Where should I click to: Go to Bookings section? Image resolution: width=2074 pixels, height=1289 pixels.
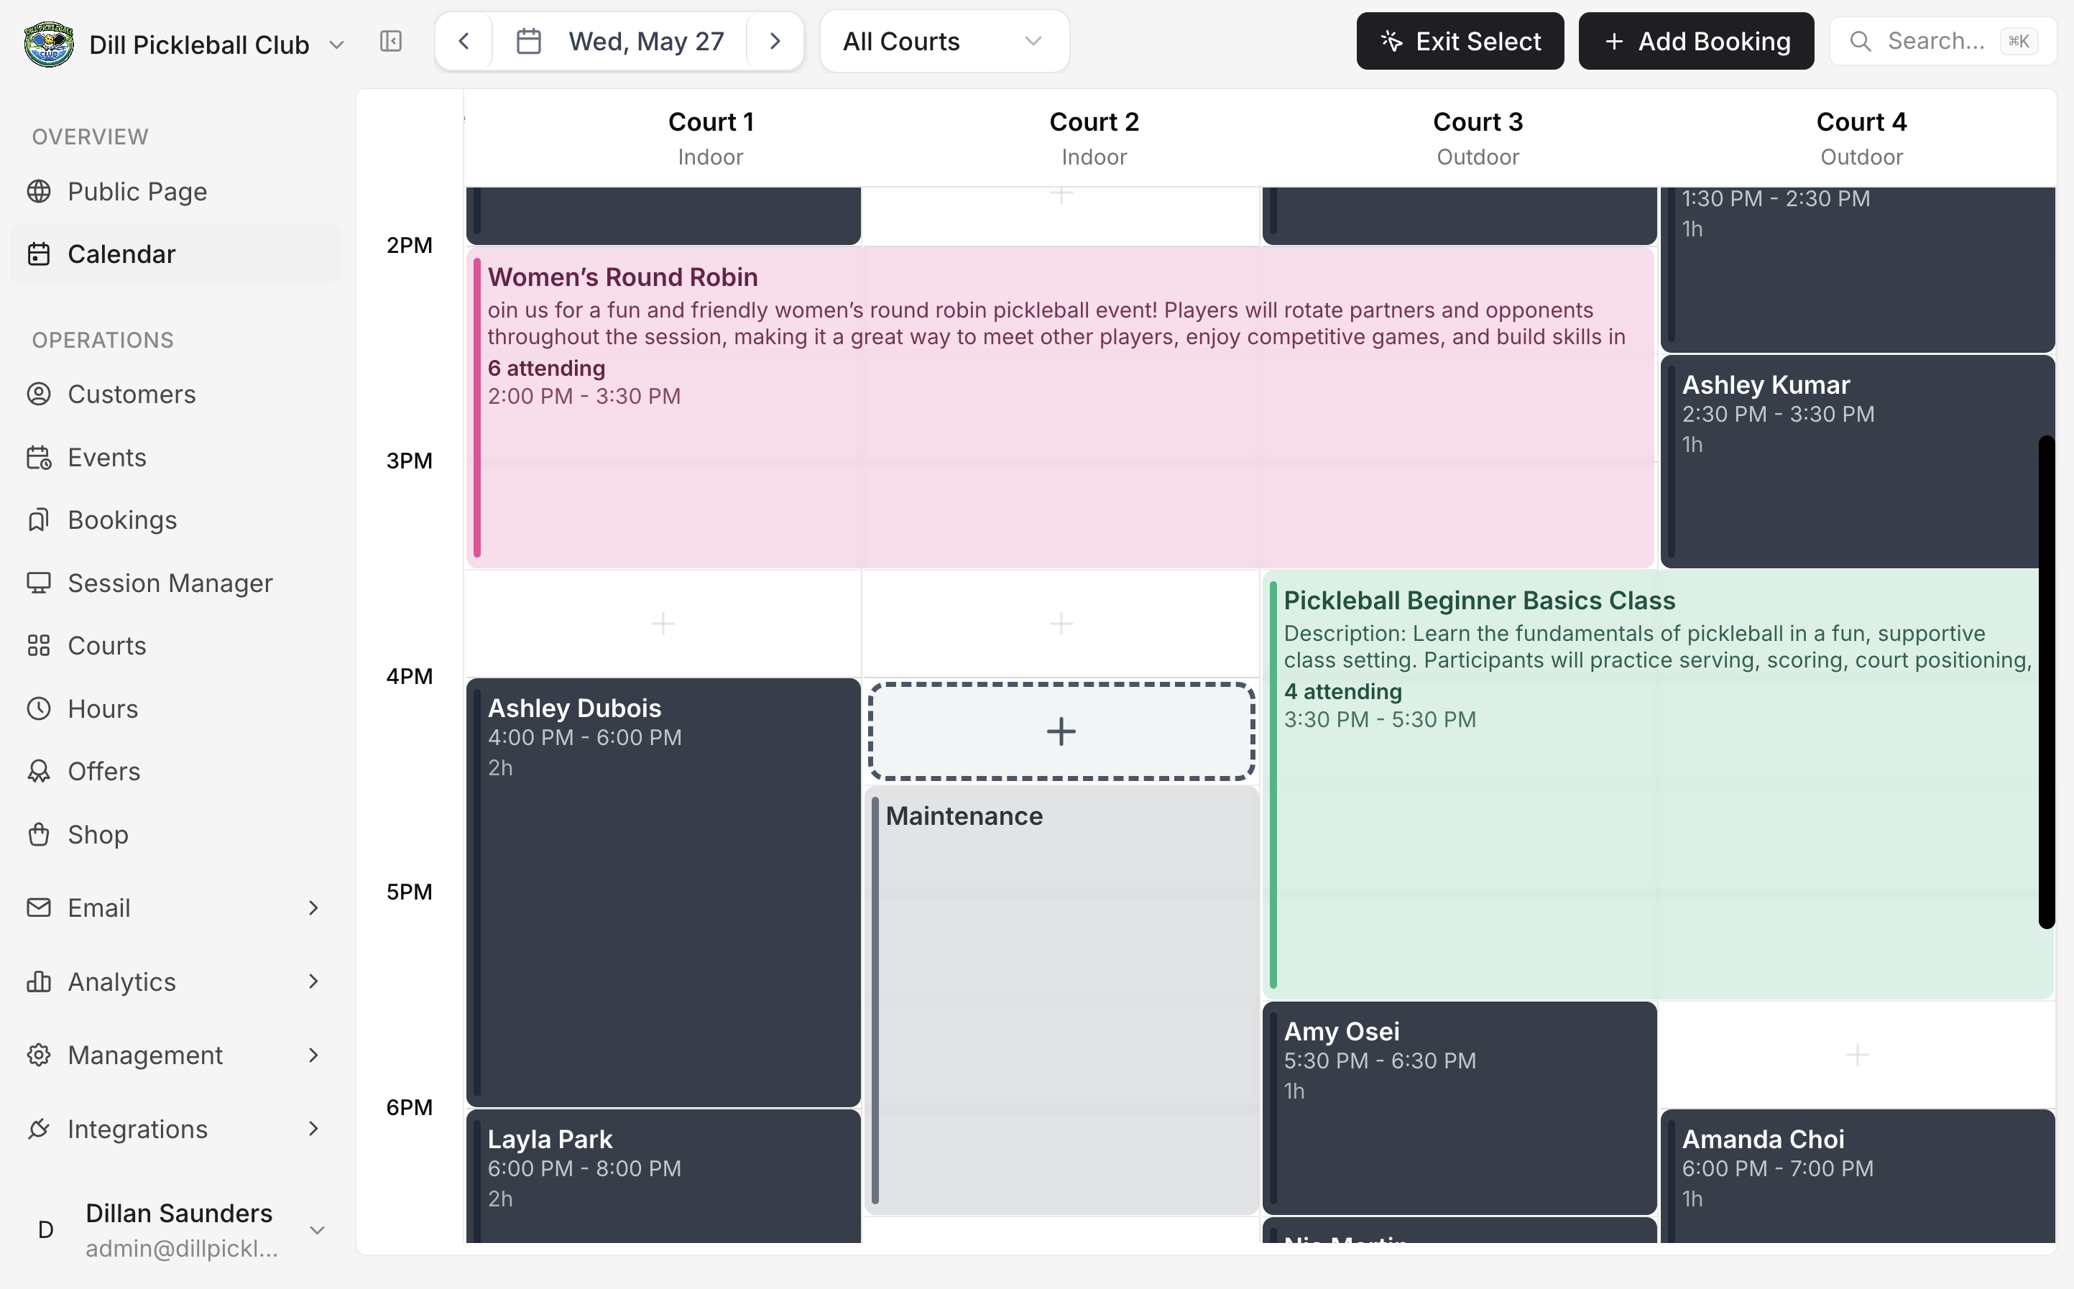pos(175,520)
